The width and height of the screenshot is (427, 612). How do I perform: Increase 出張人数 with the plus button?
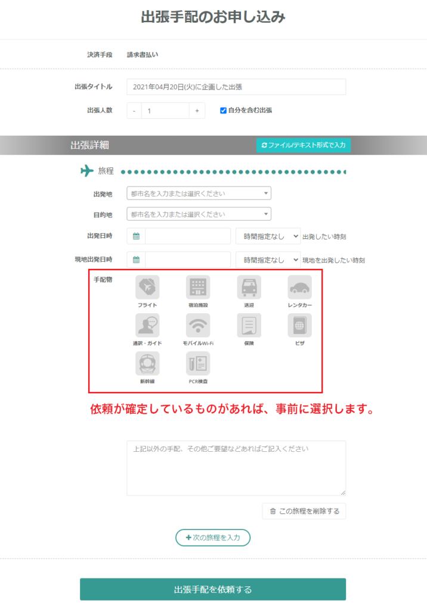click(x=197, y=111)
